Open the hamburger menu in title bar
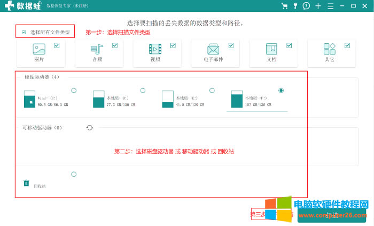This screenshot has height=226, width=374. tap(331, 6)
